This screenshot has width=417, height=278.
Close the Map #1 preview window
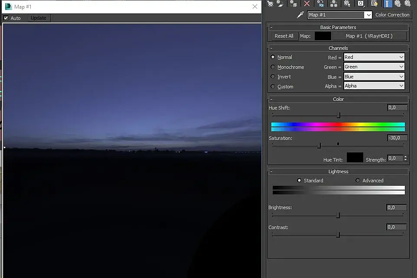coord(255,6)
